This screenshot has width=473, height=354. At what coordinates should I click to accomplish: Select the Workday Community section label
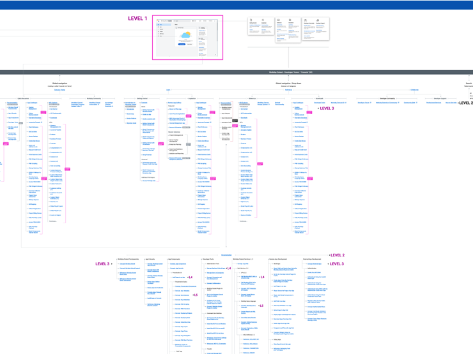point(94,98)
